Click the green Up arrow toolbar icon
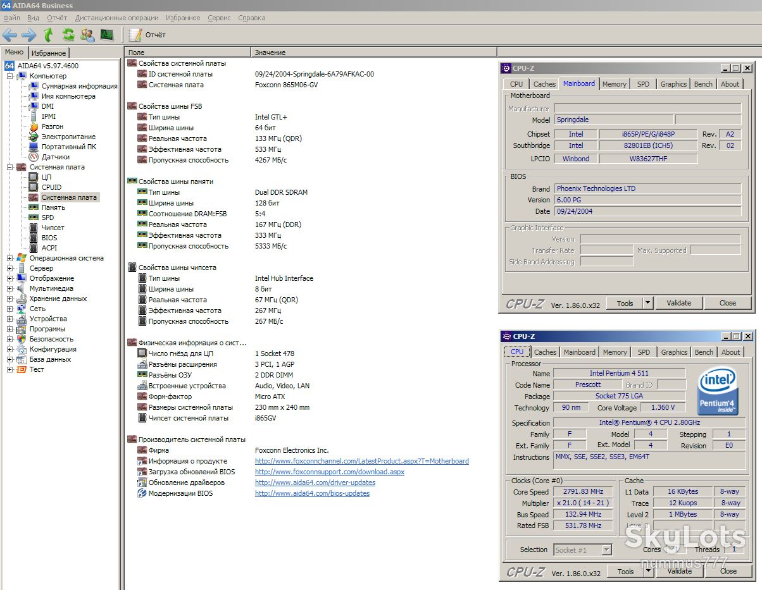762x590 pixels. pyautogui.click(x=48, y=35)
